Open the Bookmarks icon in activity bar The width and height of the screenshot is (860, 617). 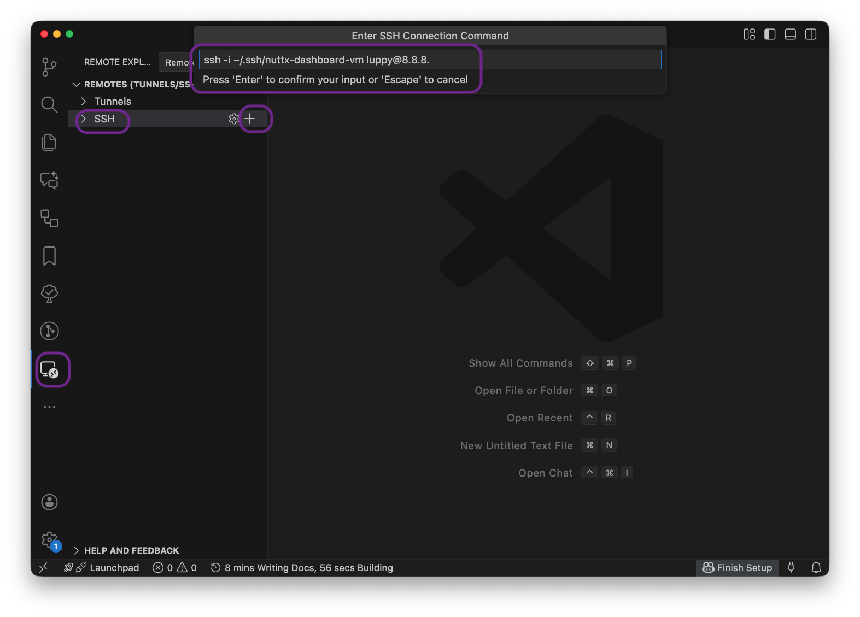(49, 256)
